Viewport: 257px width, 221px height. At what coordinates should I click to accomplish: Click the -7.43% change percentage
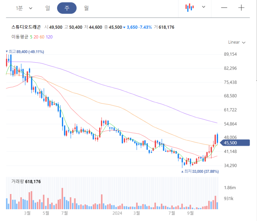click(145, 27)
